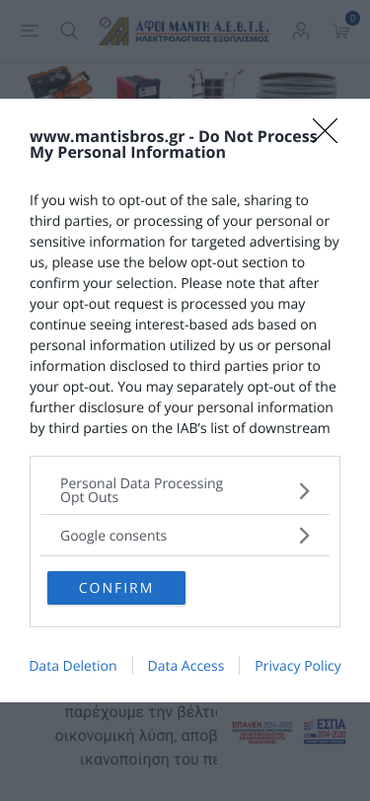Expand Personal Data Processing Opt Outs
Viewport: 370px width, 801px height.
[x=185, y=491]
